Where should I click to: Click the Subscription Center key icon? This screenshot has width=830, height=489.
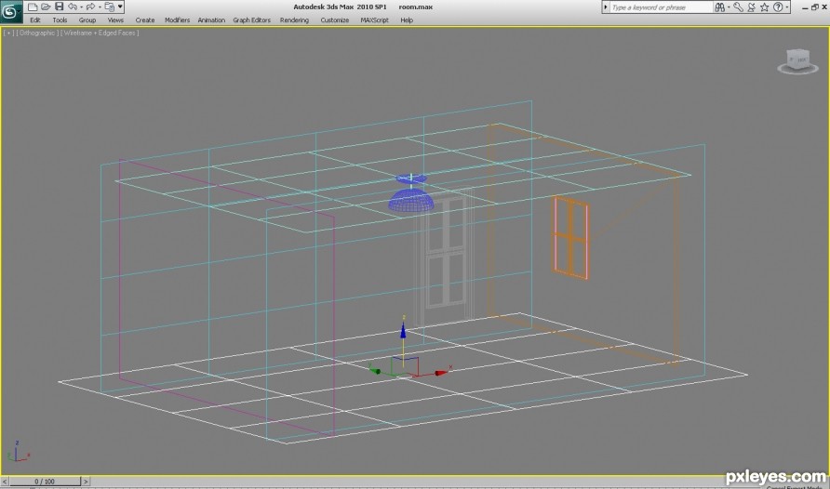coord(739,7)
